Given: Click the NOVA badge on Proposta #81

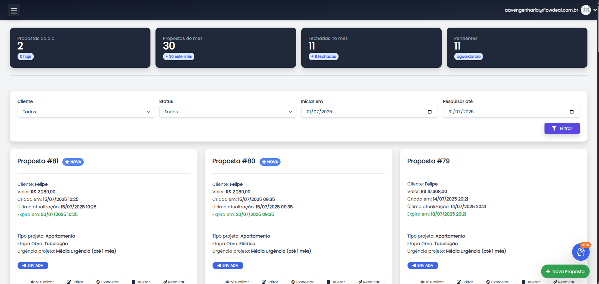Looking at the screenshot, I should click(x=73, y=162).
